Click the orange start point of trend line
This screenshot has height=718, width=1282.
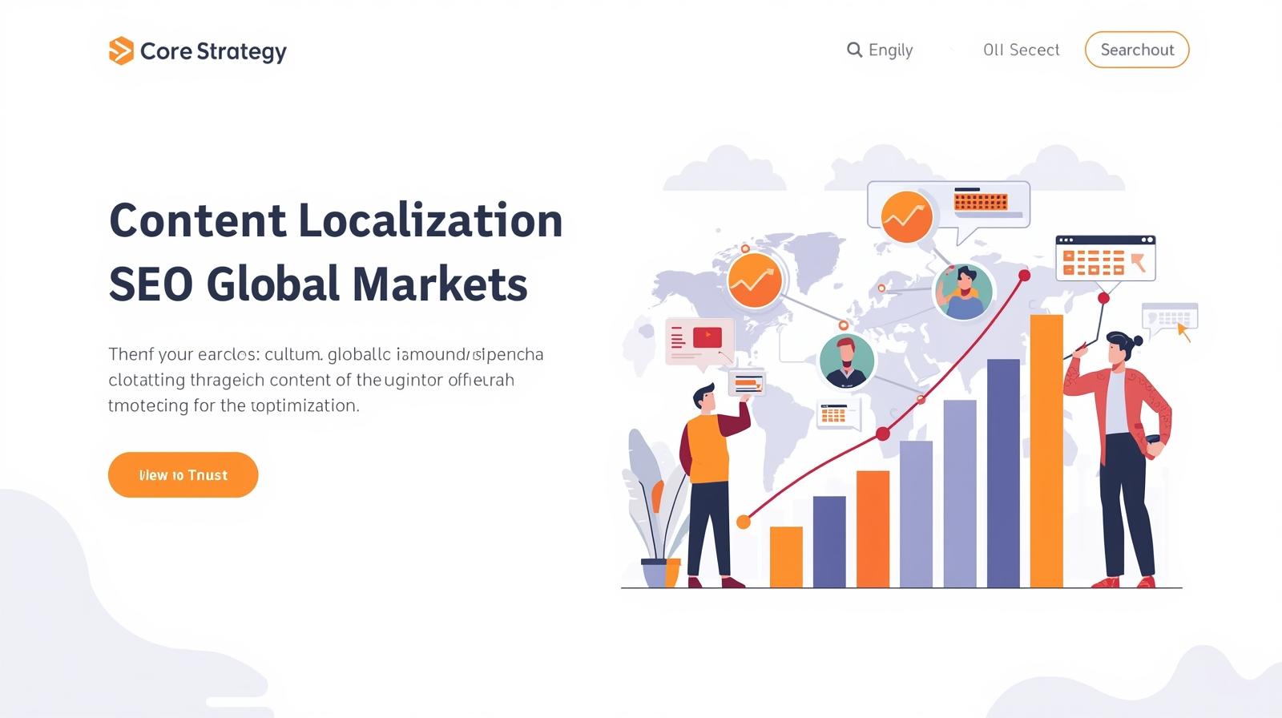click(x=744, y=522)
